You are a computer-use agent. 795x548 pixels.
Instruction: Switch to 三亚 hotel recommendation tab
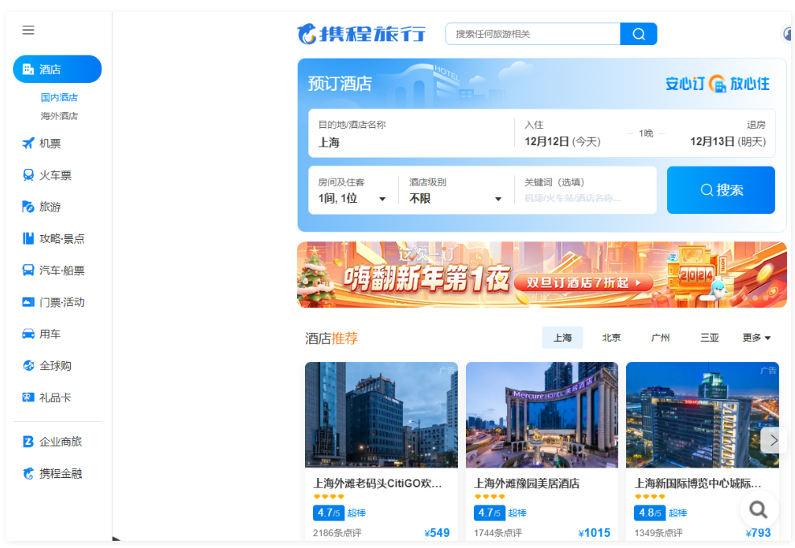tap(710, 338)
